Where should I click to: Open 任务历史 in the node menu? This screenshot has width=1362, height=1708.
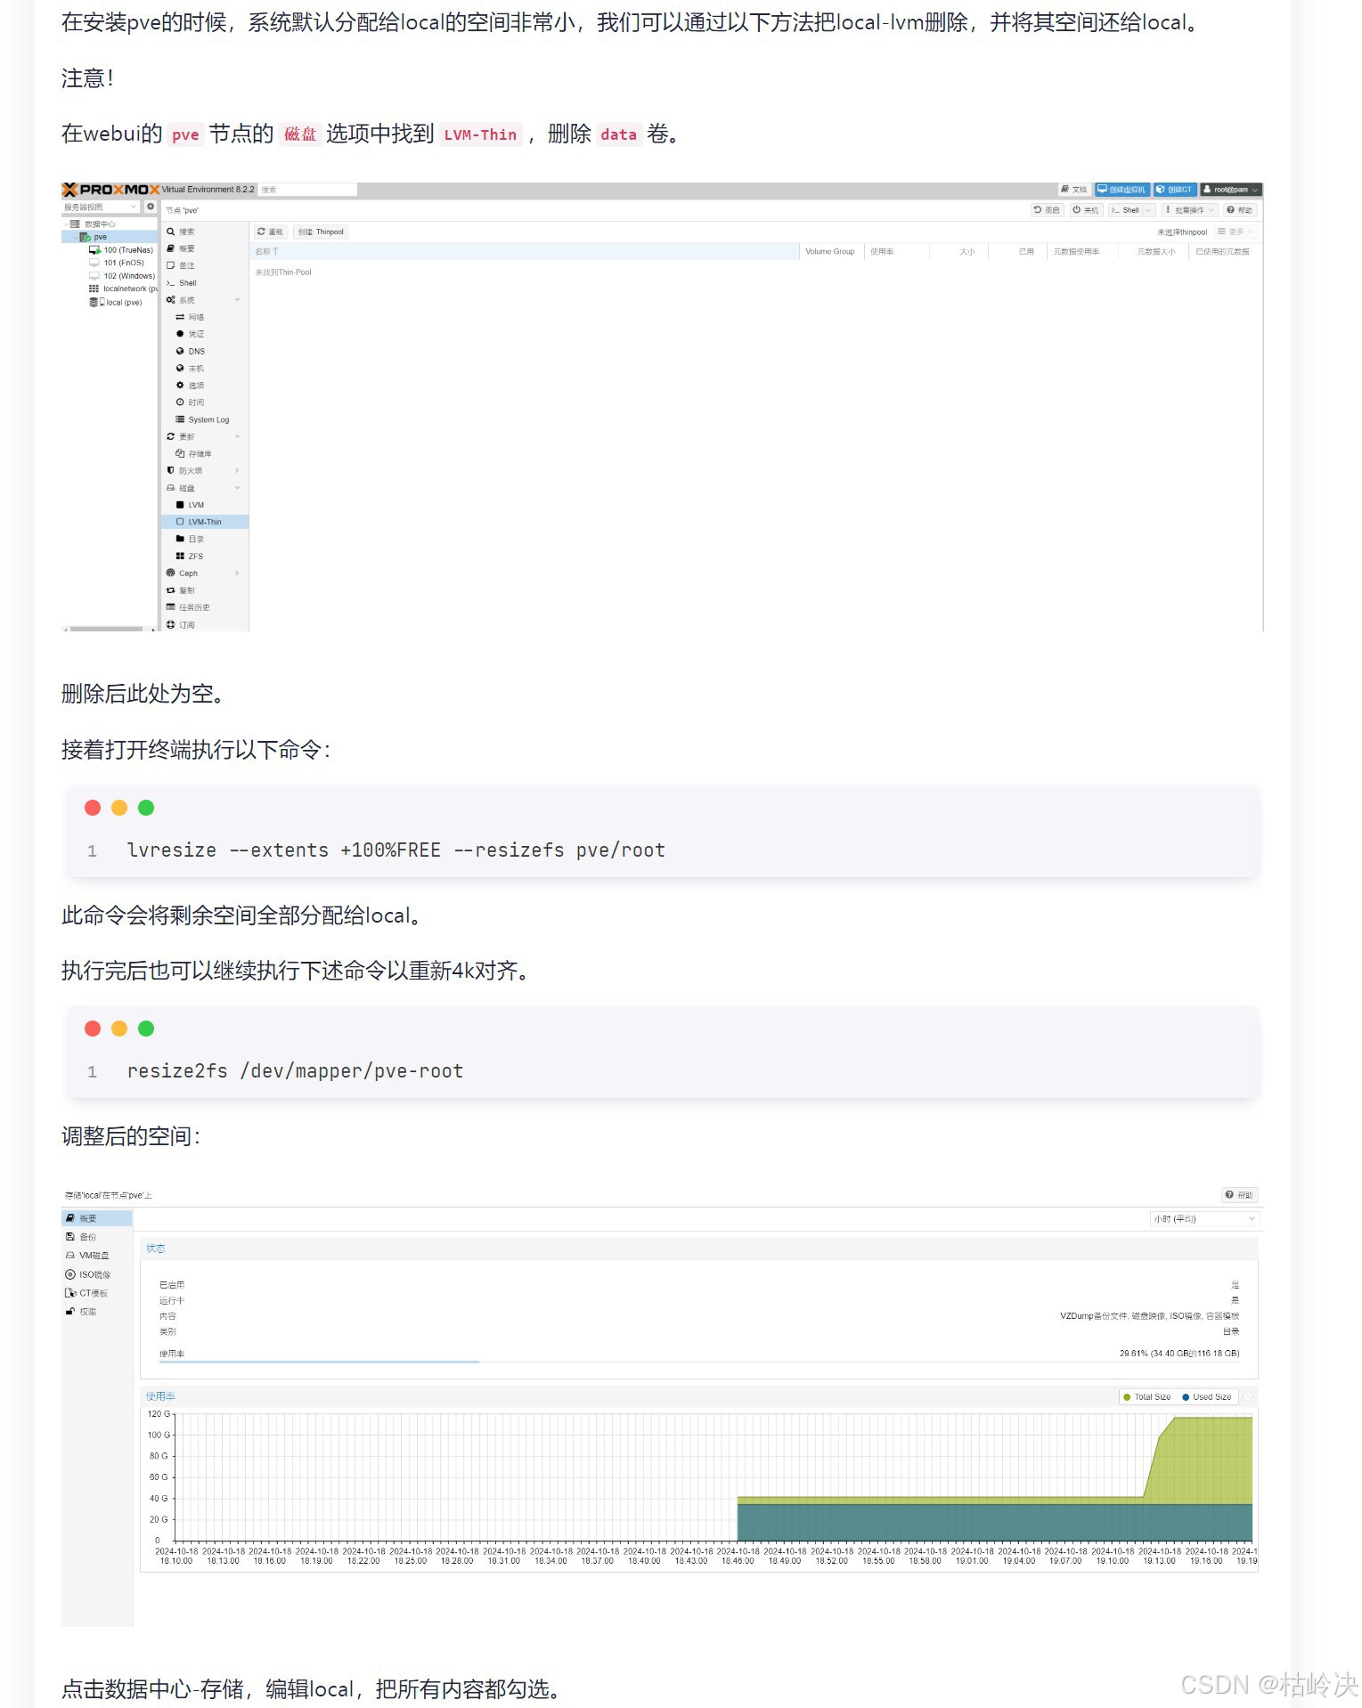click(x=204, y=607)
